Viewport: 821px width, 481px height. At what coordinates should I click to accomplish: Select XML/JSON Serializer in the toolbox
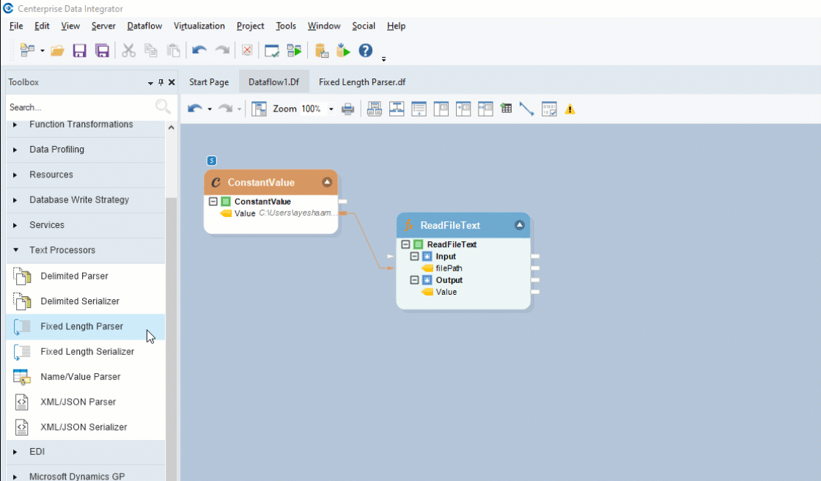click(84, 427)
